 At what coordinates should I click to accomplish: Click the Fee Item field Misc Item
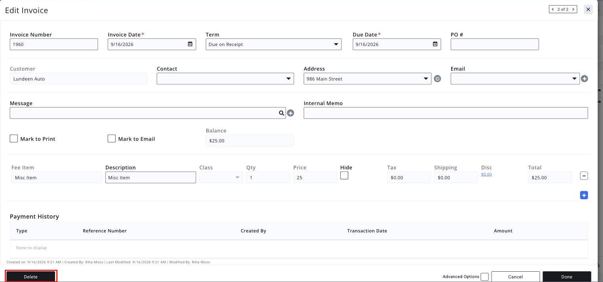[x=57, y=177]
